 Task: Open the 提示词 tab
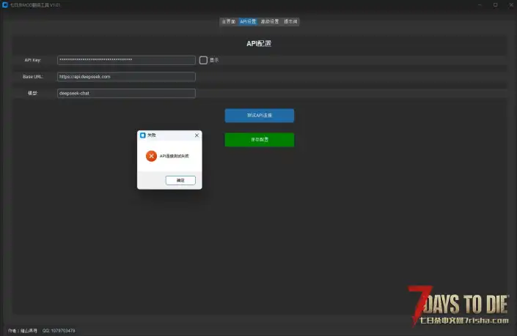pos(290,21)
